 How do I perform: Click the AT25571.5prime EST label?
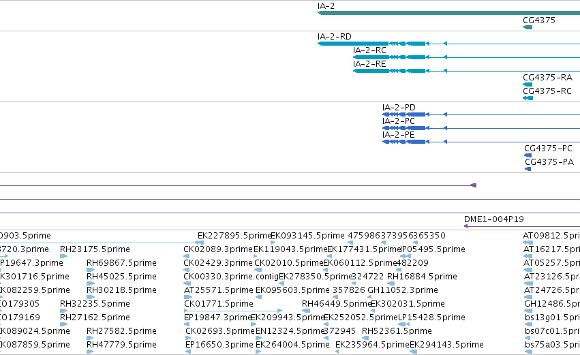[x=219, y=290]
